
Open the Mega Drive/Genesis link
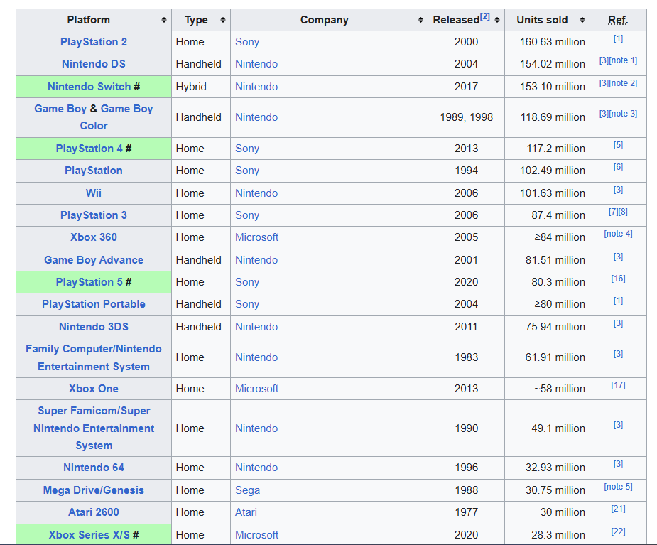tap(94, 490)
